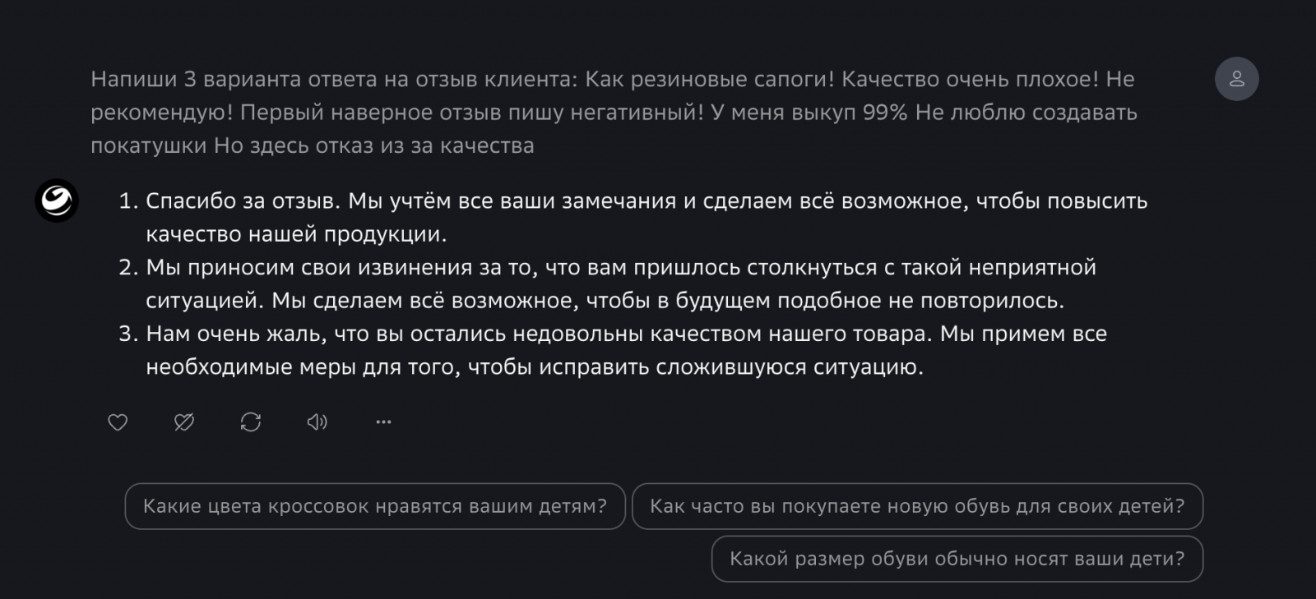Play the response aloud with the speaker icon
Screen dimensions: 1316x599
[317, 422]
